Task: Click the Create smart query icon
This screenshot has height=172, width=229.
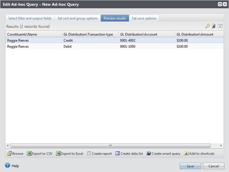Action: pos(149,153)
